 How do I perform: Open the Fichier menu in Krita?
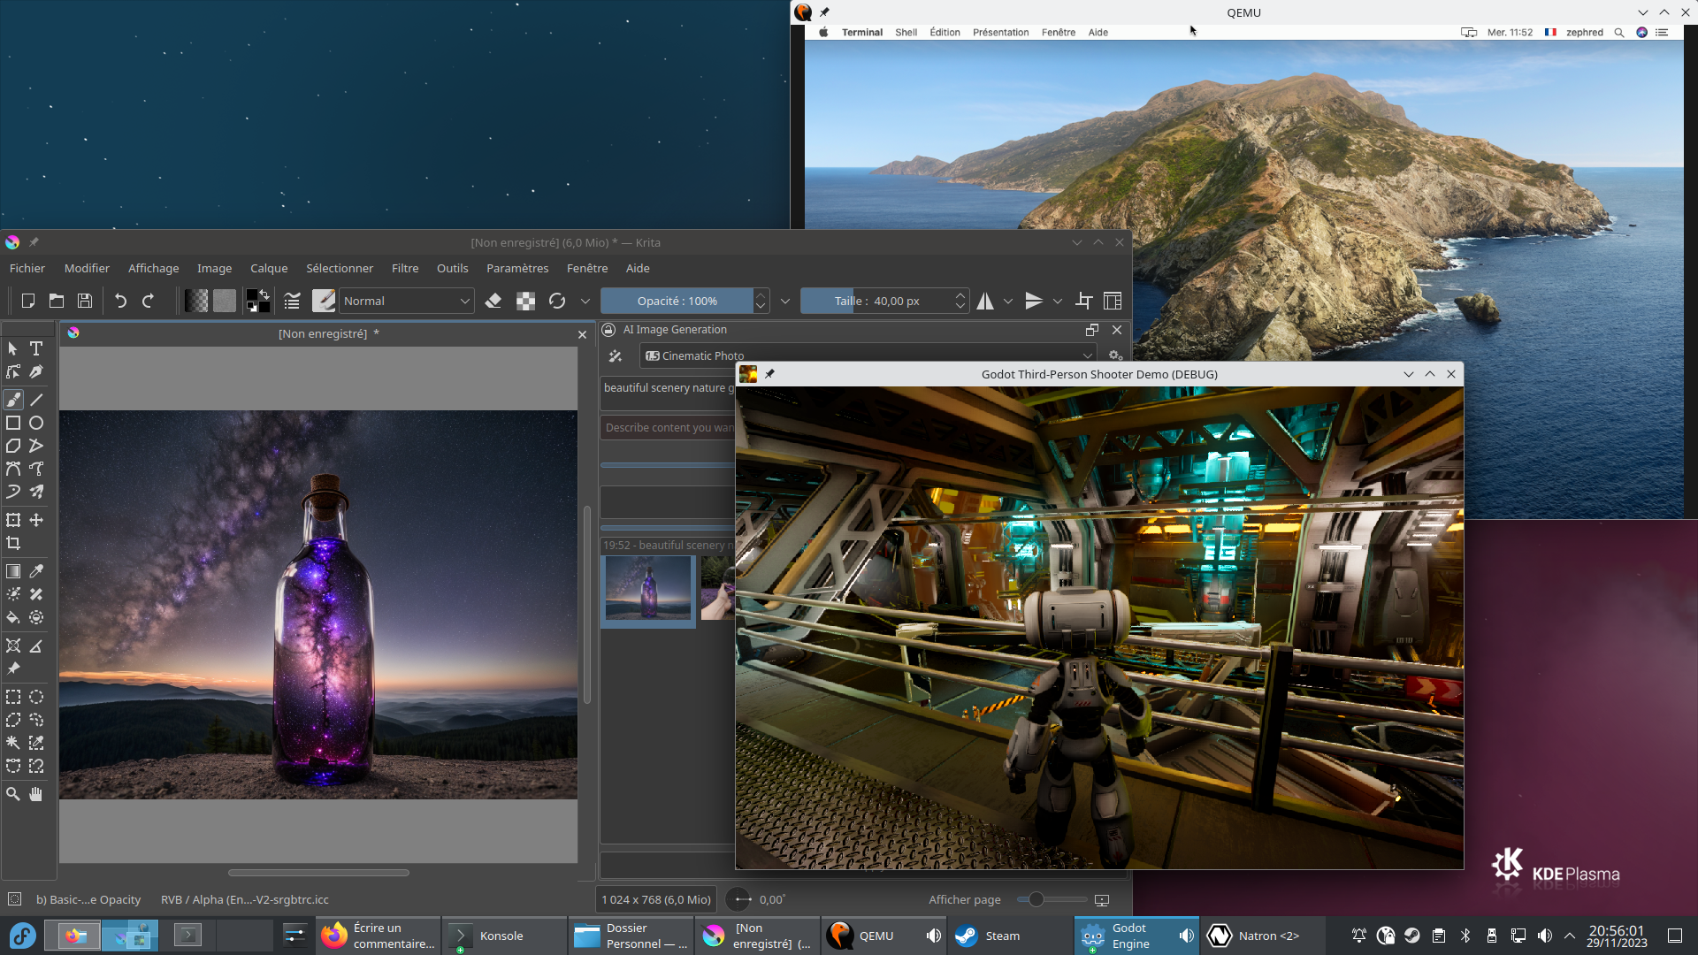click(x=27, y=268)
